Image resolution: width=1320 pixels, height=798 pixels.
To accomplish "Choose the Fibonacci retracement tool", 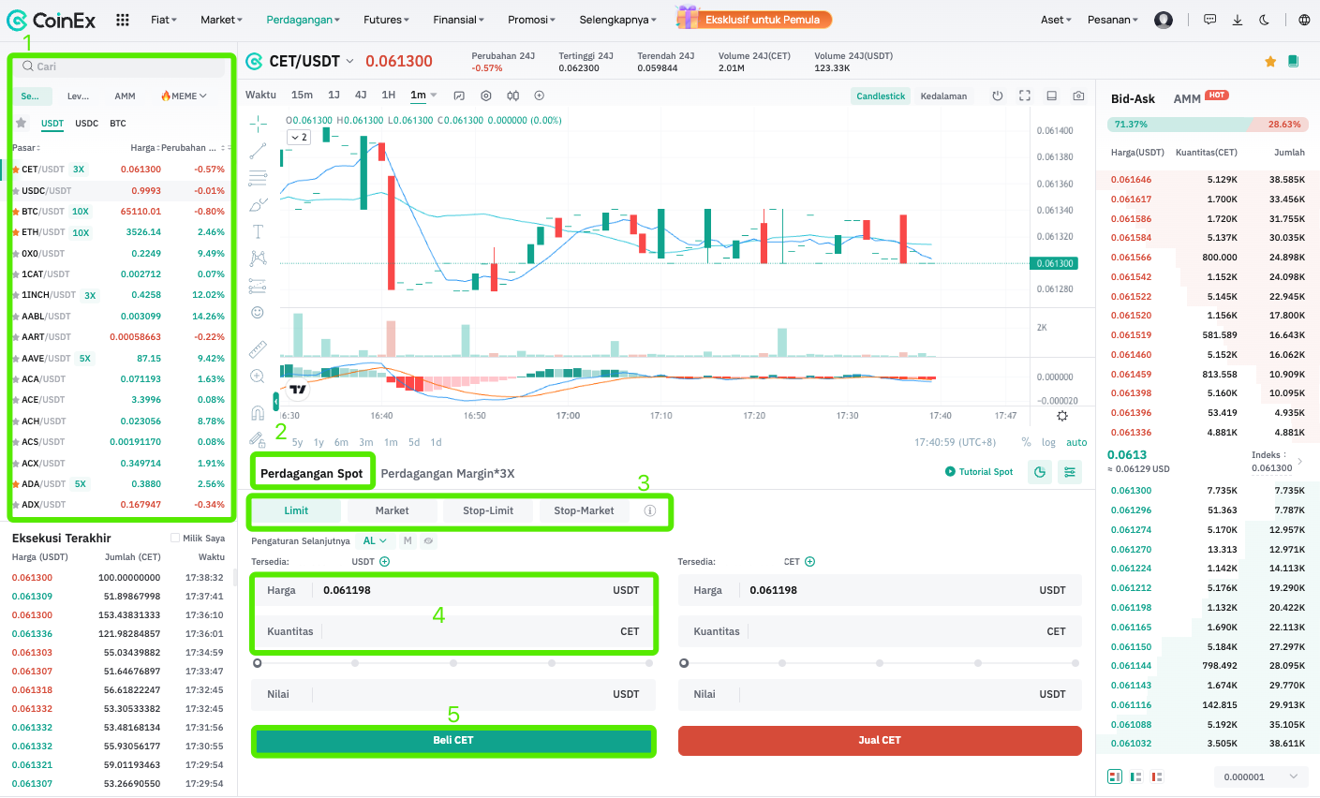I will (259, 177).
